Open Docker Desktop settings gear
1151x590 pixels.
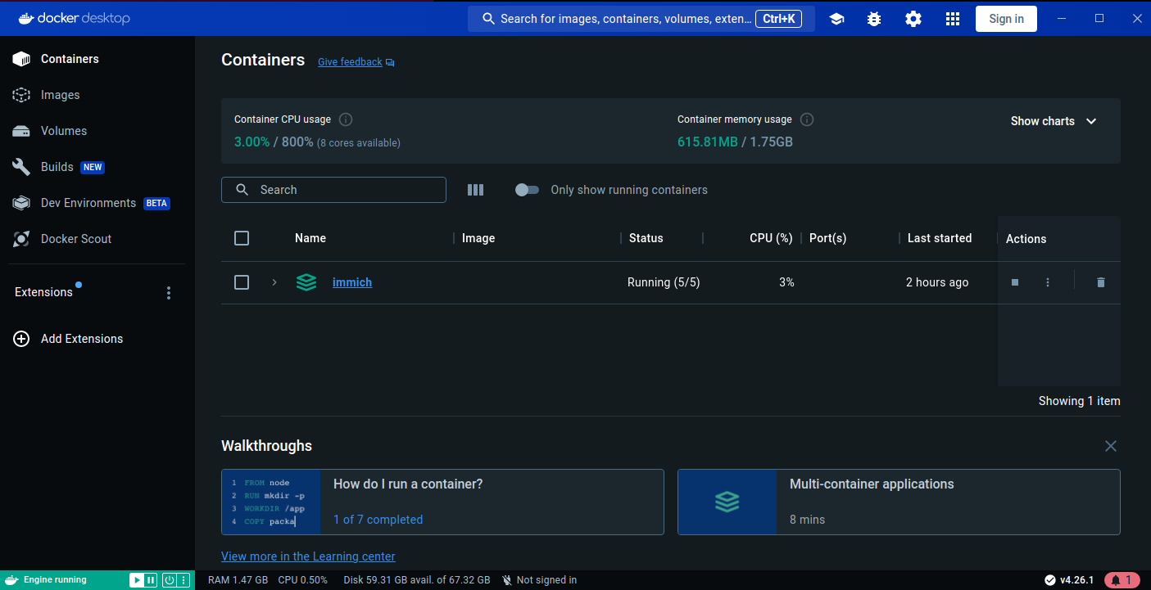pos(913,18)
